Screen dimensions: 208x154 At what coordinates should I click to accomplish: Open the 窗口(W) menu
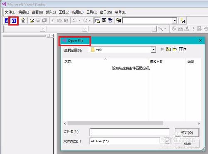[x=106, y=12]
